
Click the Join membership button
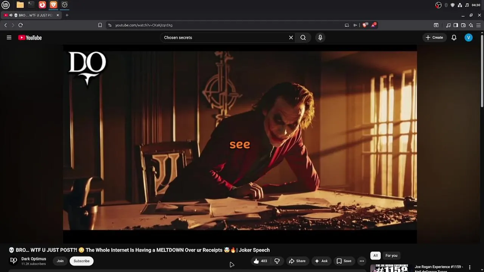coord(60,261)
